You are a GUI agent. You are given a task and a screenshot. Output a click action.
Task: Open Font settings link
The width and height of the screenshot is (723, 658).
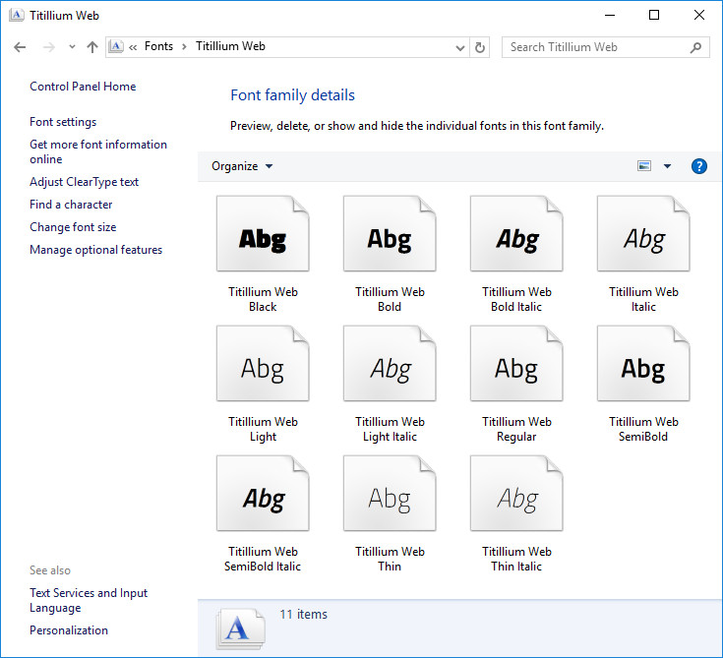point(63,122)
